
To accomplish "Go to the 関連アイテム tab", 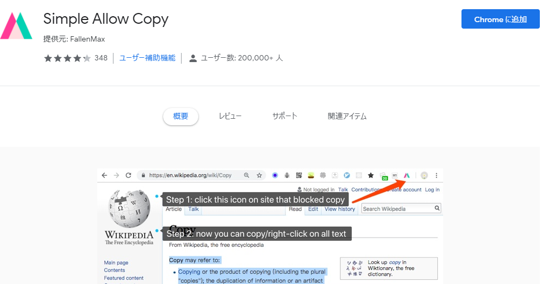I will pyautogui.click(x=347, y=116).
